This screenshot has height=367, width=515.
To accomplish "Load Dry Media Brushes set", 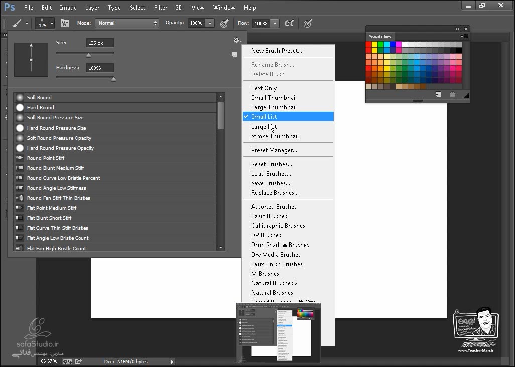I will tap(289, 255).
